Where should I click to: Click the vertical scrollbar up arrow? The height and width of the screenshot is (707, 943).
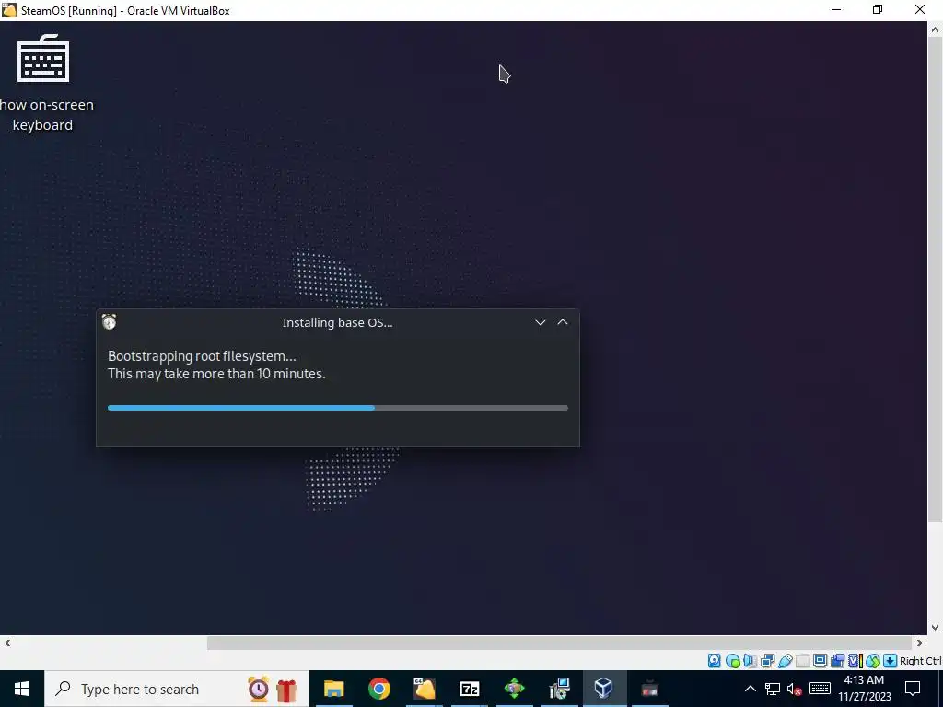coord(936,29)
